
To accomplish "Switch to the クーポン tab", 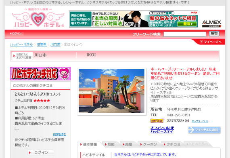I will (148, 144).
